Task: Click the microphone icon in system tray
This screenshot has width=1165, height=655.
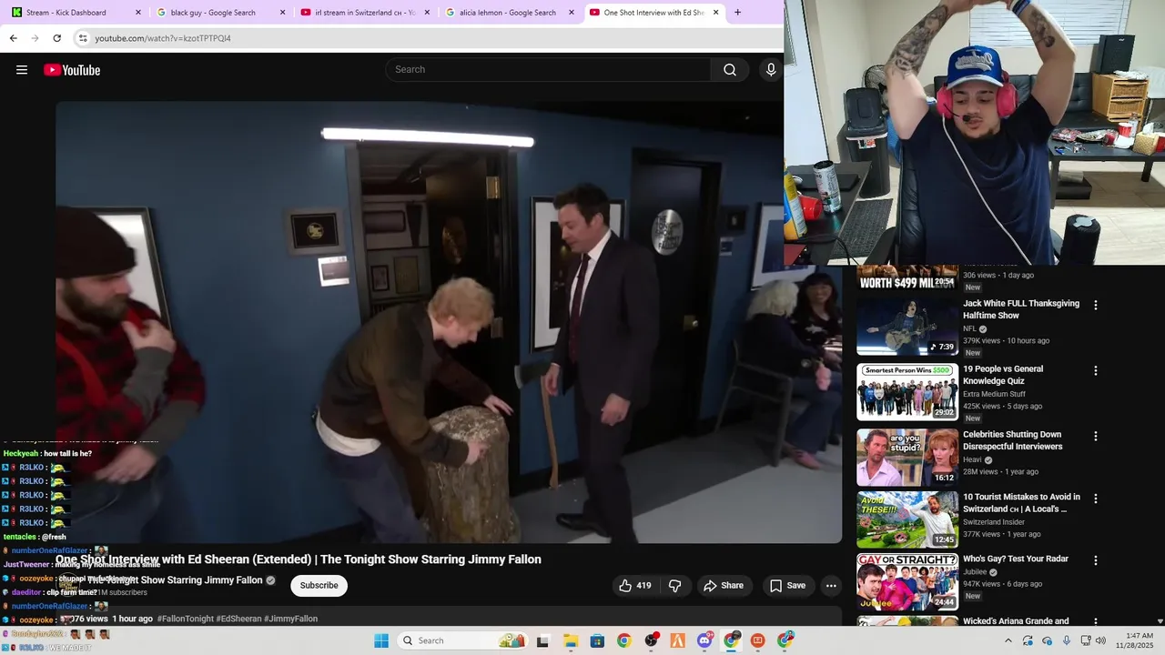Action: click(1067, 640)
